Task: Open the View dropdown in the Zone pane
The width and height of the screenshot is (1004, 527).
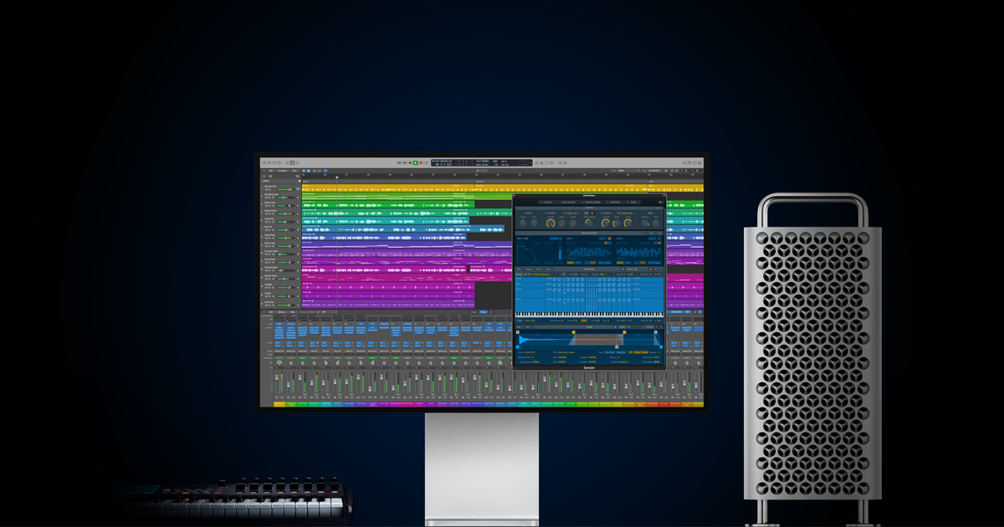Action: tap(527, 327)
